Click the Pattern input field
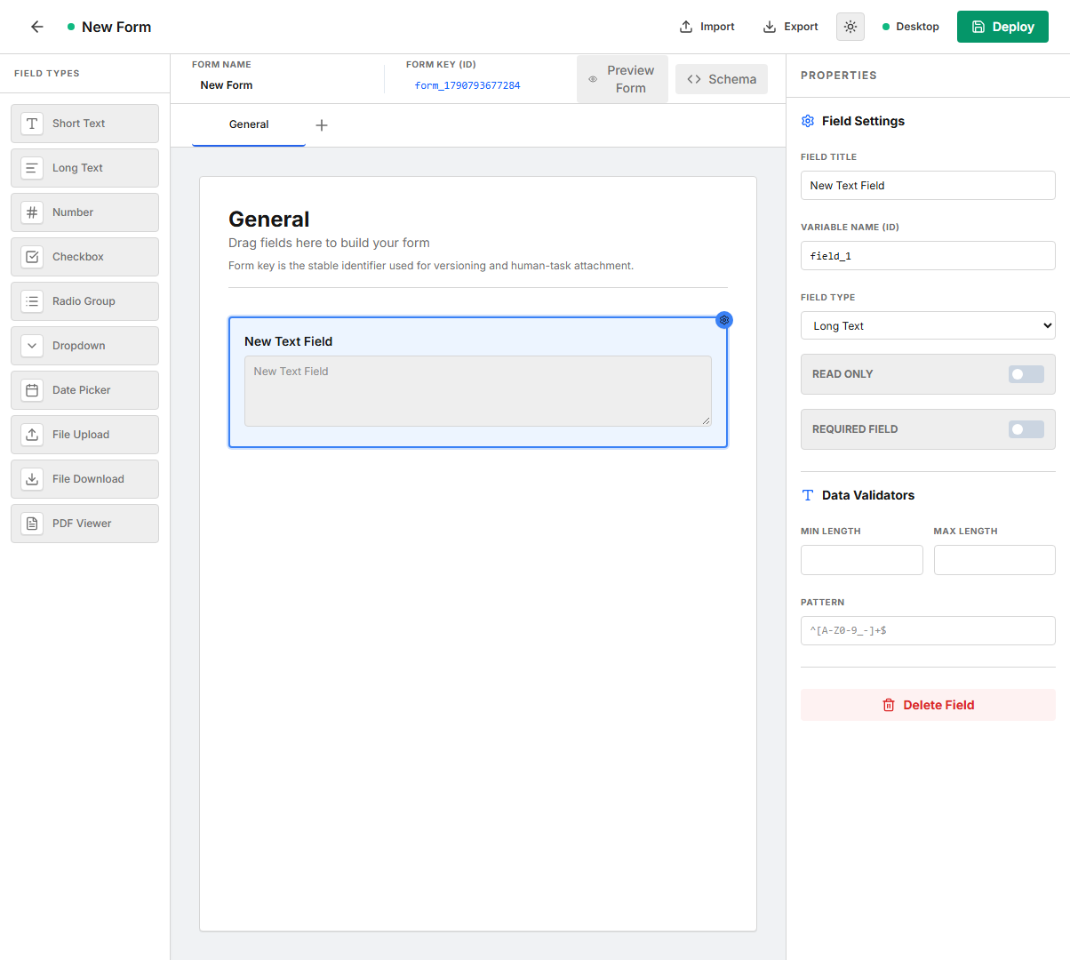This screenshot has width=1070, height=960. click(928, 630)
